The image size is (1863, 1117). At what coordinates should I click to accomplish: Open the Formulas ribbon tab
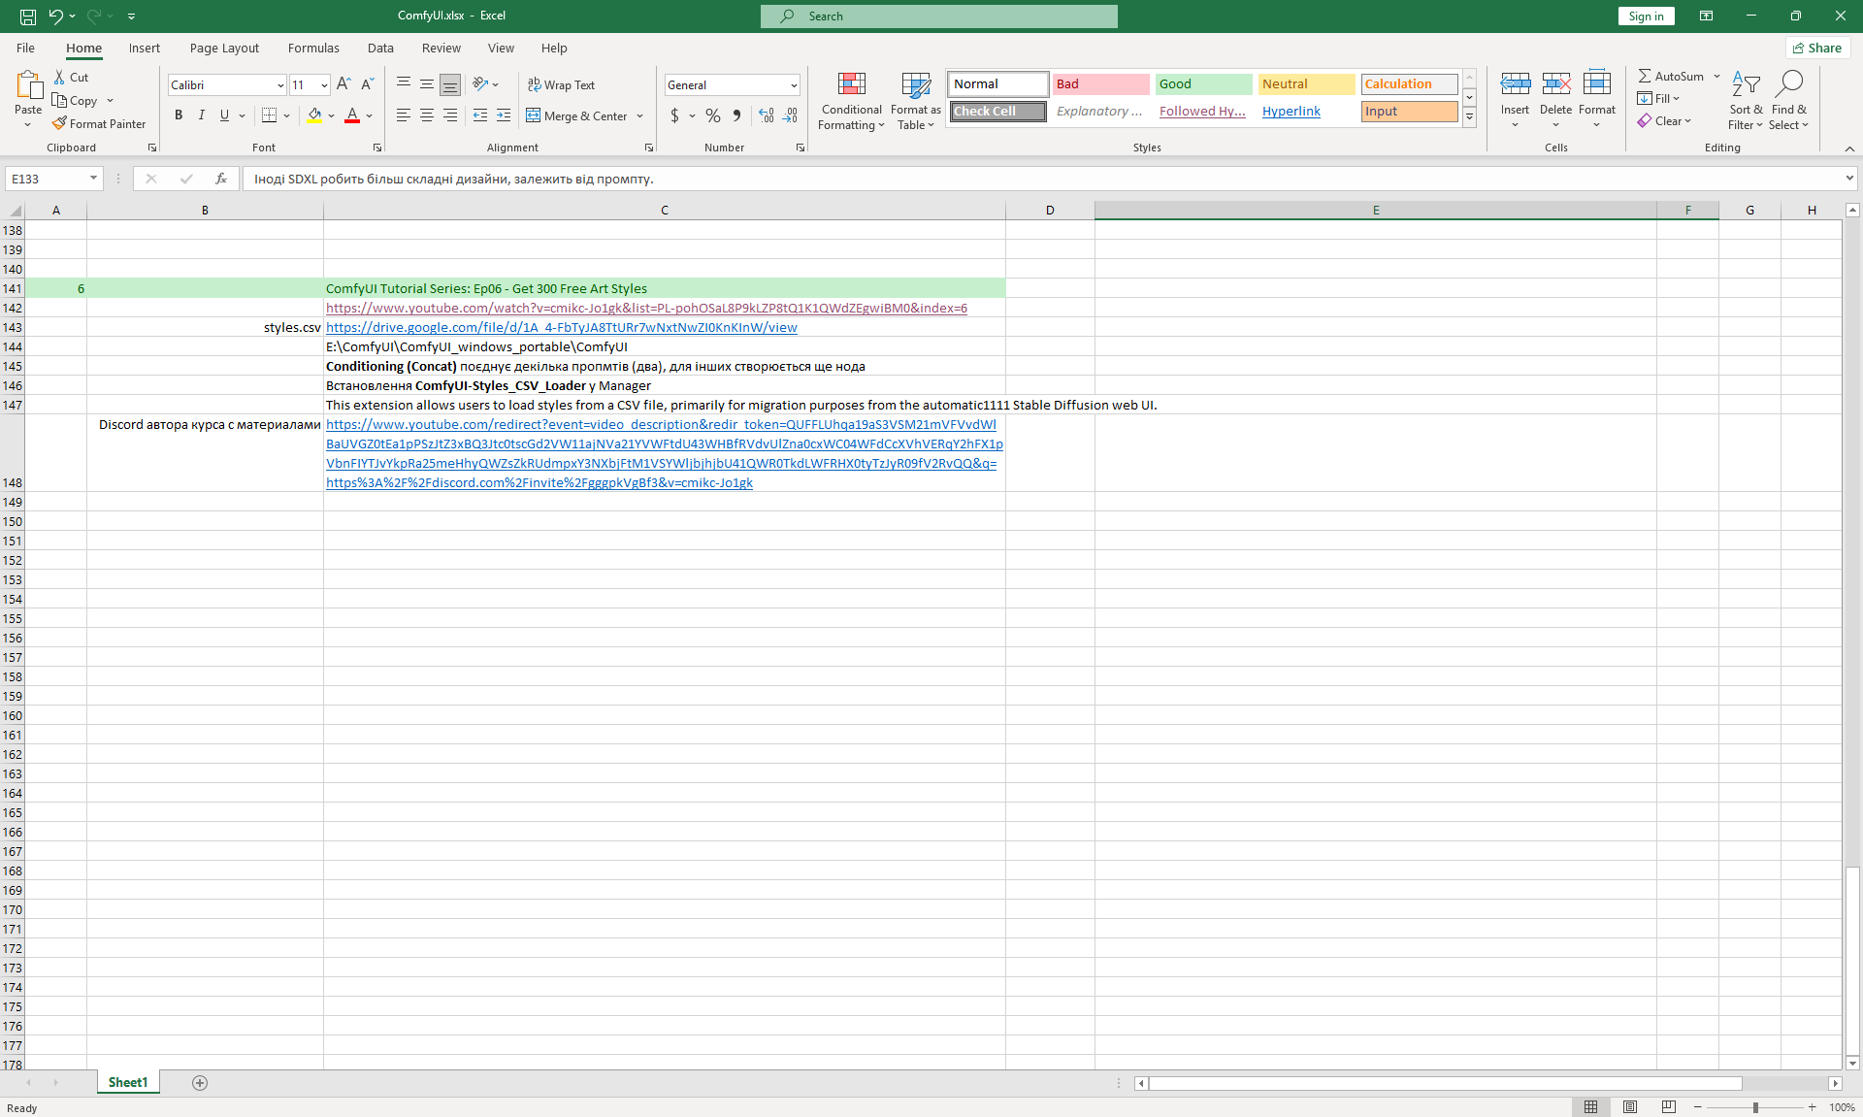(313, 48)
